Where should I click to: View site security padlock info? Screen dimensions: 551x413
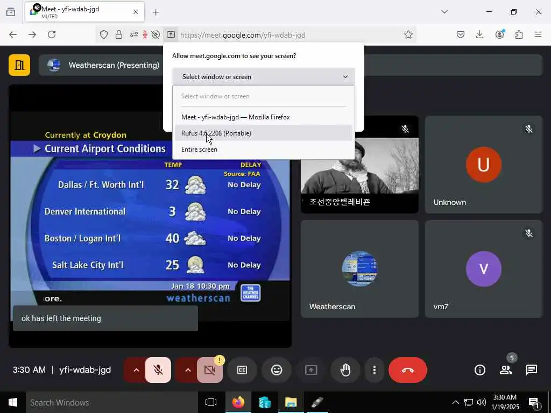[x=119, y=34]
